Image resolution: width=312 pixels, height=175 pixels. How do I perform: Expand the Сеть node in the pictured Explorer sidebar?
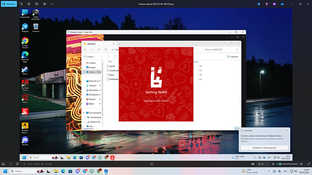click(84, 126)
